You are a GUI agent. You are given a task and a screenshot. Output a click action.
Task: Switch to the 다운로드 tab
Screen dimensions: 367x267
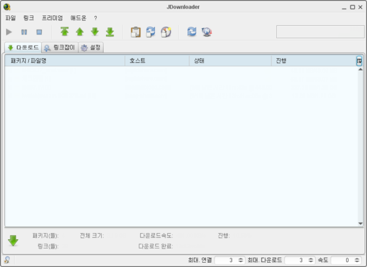click(23, 48)
